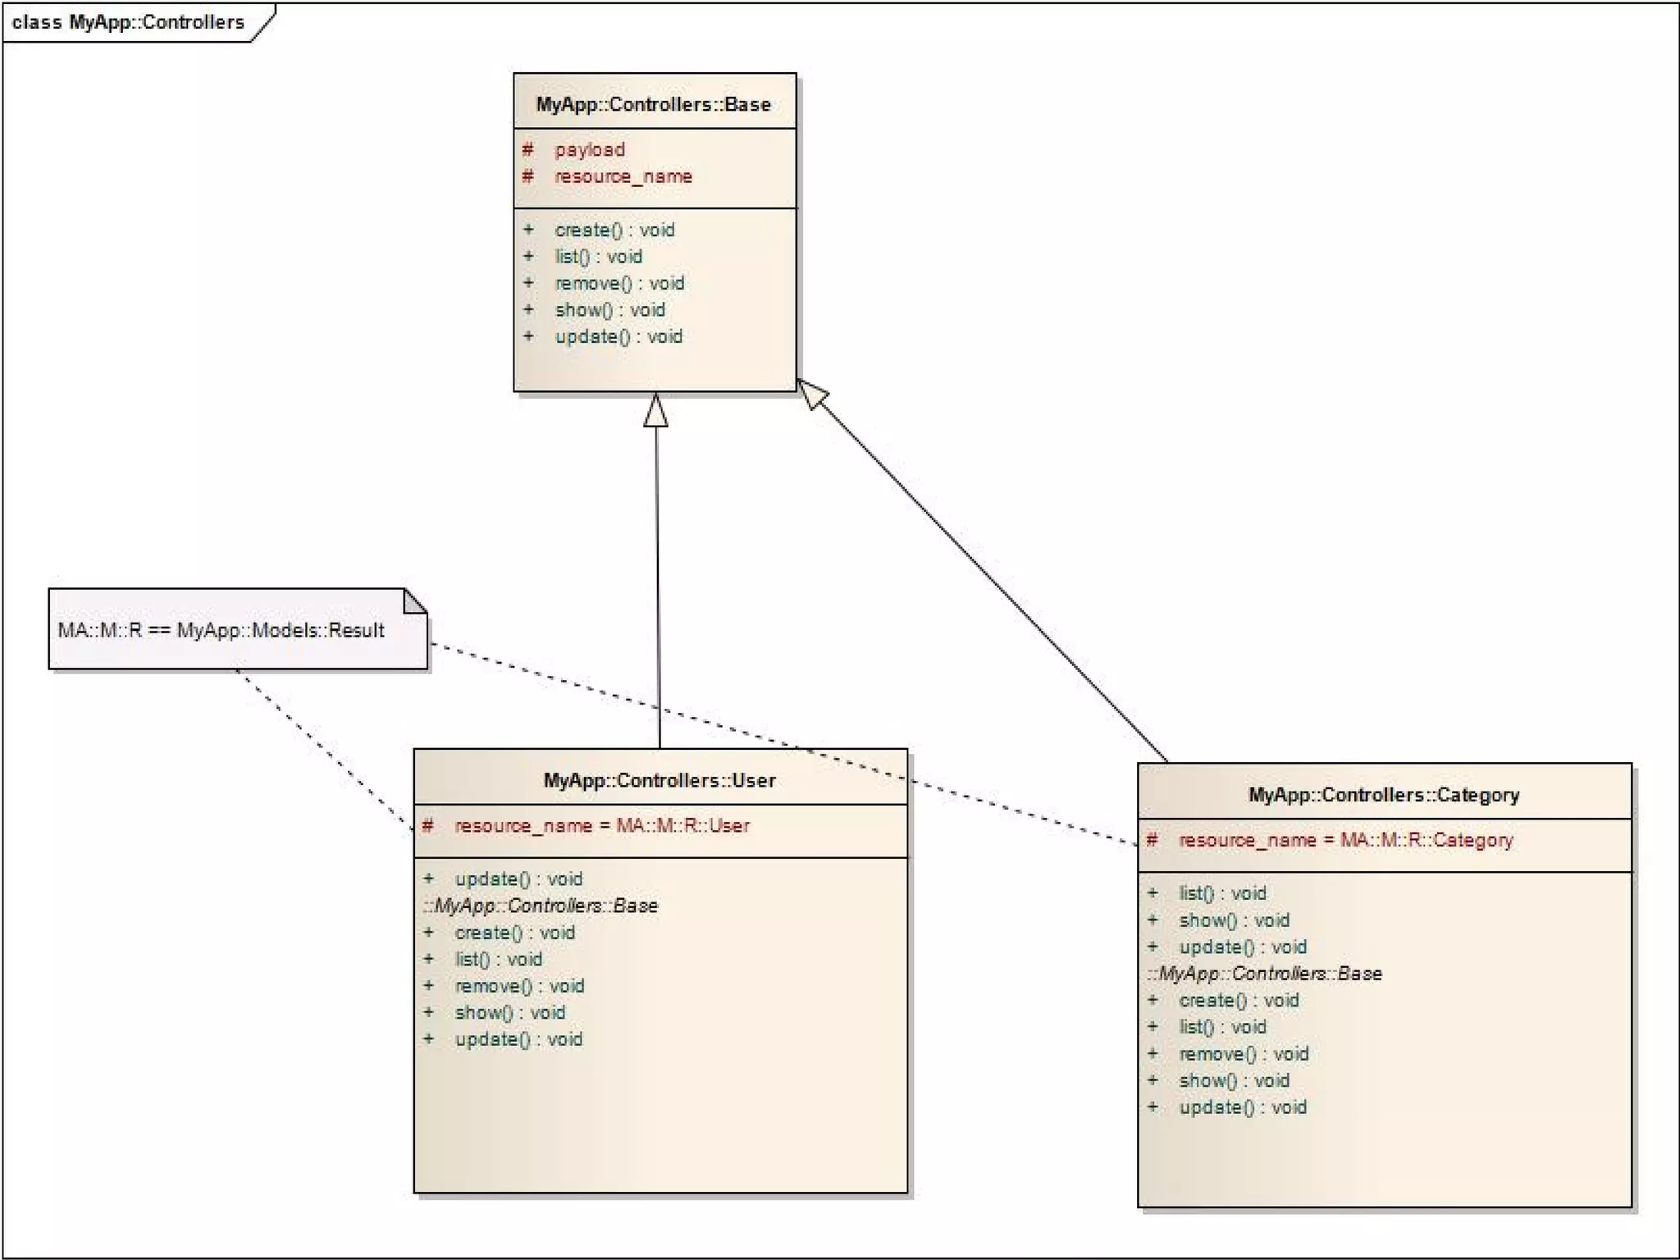Click the remove() operation in Base class
This screenshot has height=1260, width=1680.
(x=619, y=283)
